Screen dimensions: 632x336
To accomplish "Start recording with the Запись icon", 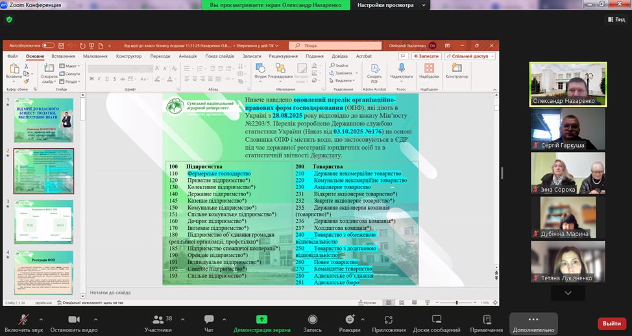I will coord(312,319).
